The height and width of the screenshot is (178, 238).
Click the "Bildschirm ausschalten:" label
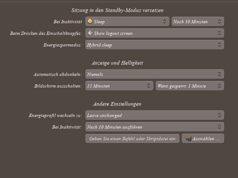click(x=57, y=86)
